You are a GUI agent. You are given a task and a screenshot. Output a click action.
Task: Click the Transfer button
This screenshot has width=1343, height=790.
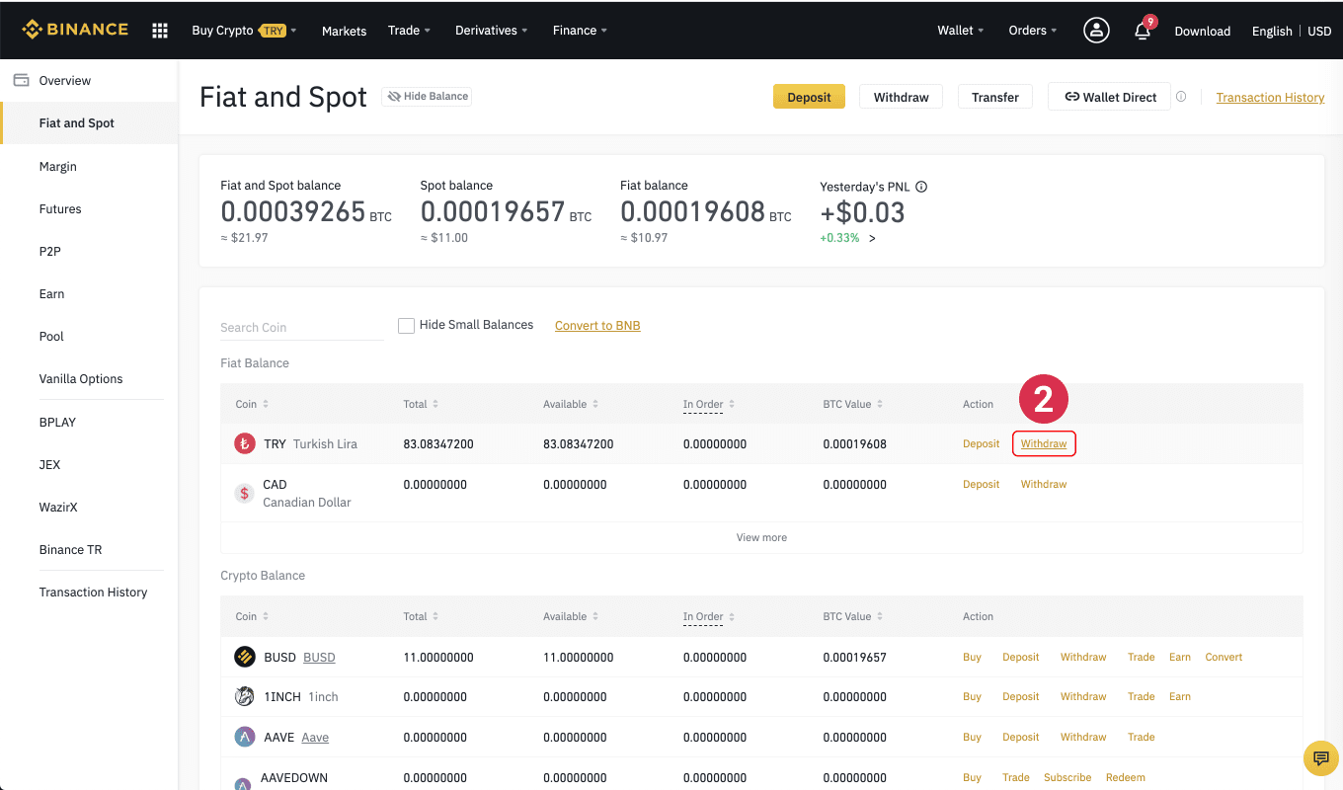tap(994, 97)
